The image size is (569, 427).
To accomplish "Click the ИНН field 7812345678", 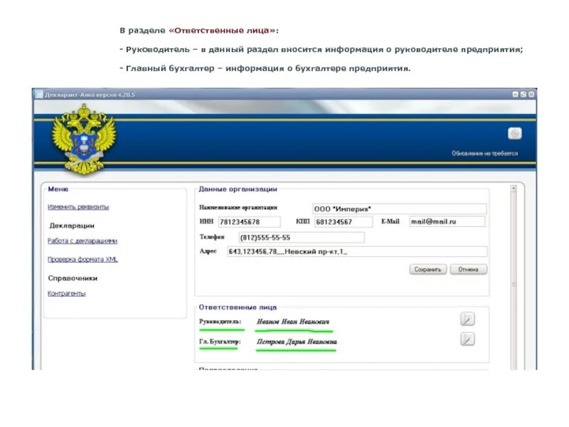I will coord(249,222).
